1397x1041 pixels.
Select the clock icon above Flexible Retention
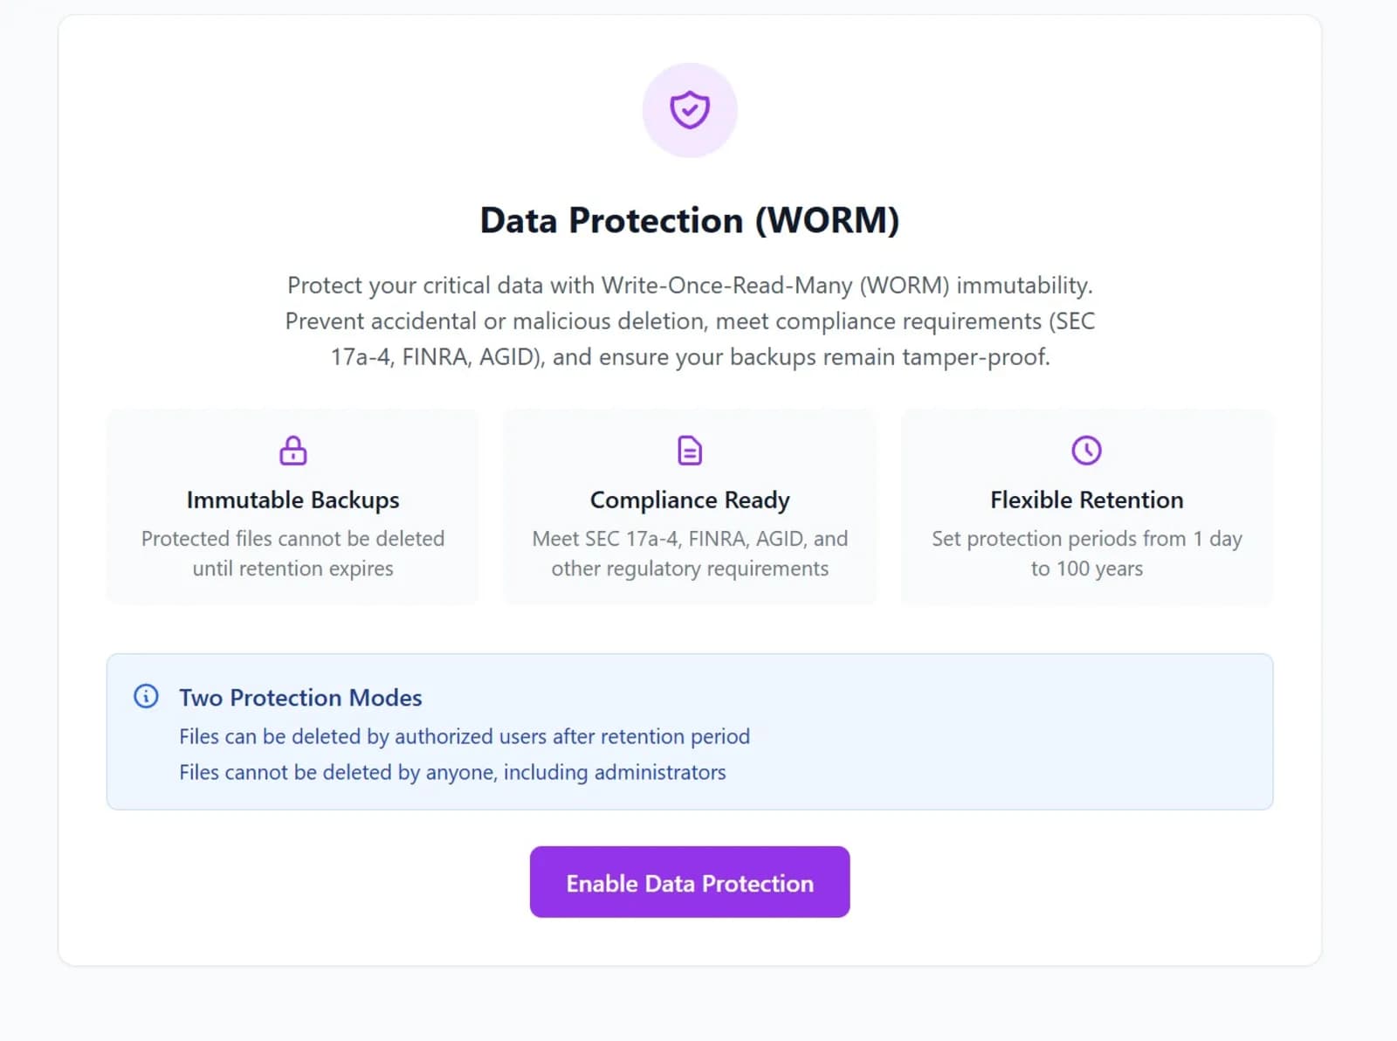1085,451
